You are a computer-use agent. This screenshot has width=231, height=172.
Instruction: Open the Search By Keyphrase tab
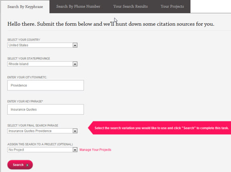point(25,7)
